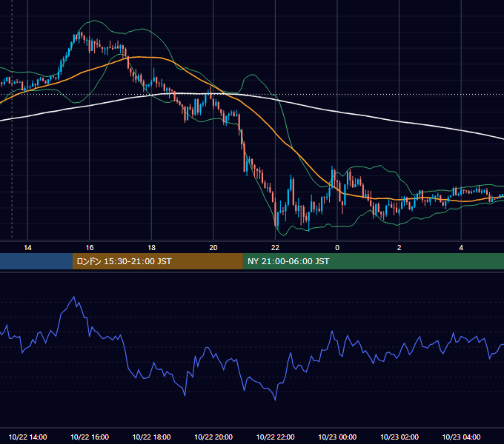504x444 pixels.
Task: Select the ロンドン 15:30-21:00 JST session bar
Action: click(x=157, y=261)
